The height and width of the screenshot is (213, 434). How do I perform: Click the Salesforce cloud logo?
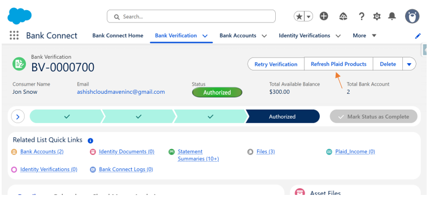coord(19,15)
